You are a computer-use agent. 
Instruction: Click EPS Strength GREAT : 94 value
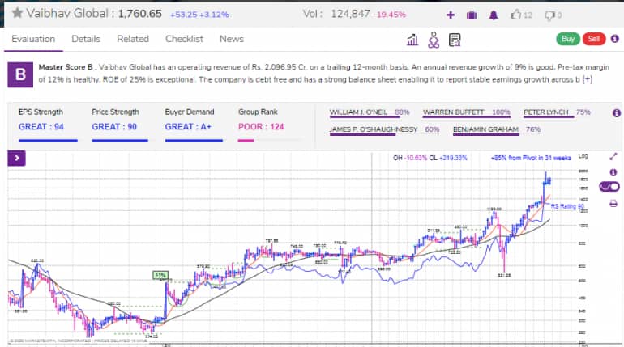point(41,127)
